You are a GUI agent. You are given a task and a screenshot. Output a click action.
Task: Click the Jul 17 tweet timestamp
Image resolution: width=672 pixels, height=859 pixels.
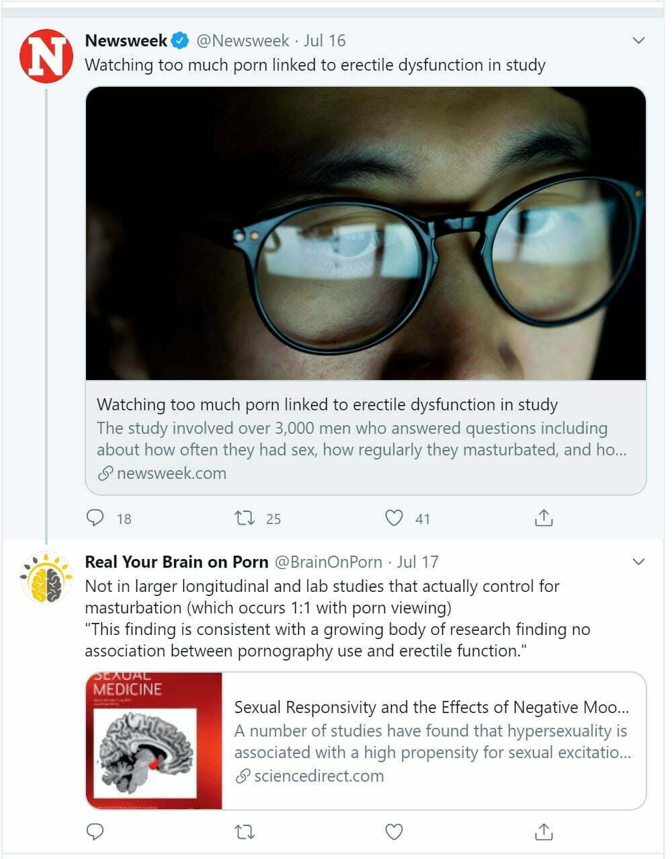click(x=418, y=562)
